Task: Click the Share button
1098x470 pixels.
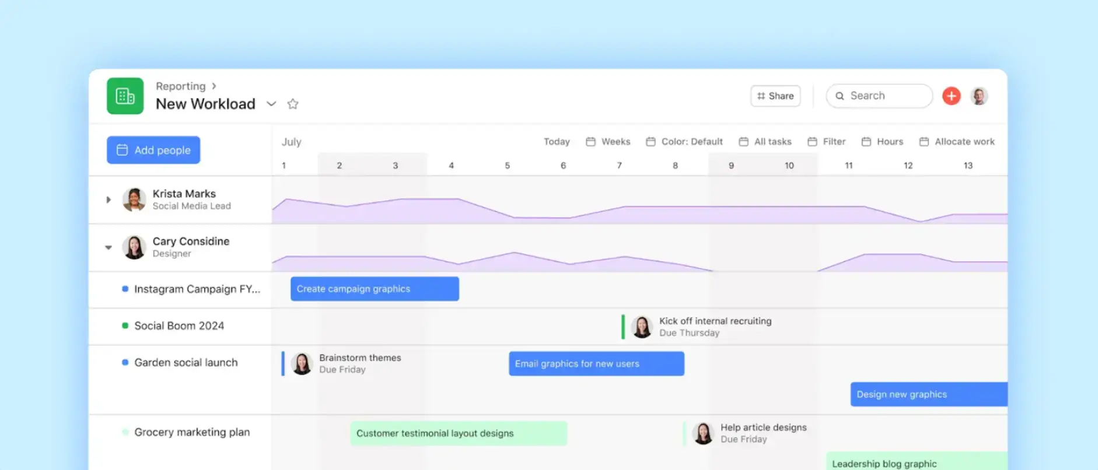Action: [775, 96]
